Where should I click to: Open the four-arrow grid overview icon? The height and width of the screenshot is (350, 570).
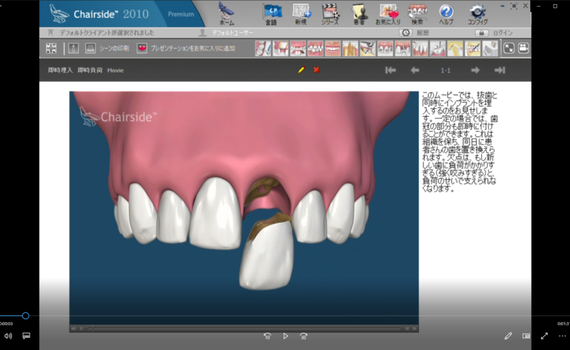pyautogui.click(x=52, y=48)
